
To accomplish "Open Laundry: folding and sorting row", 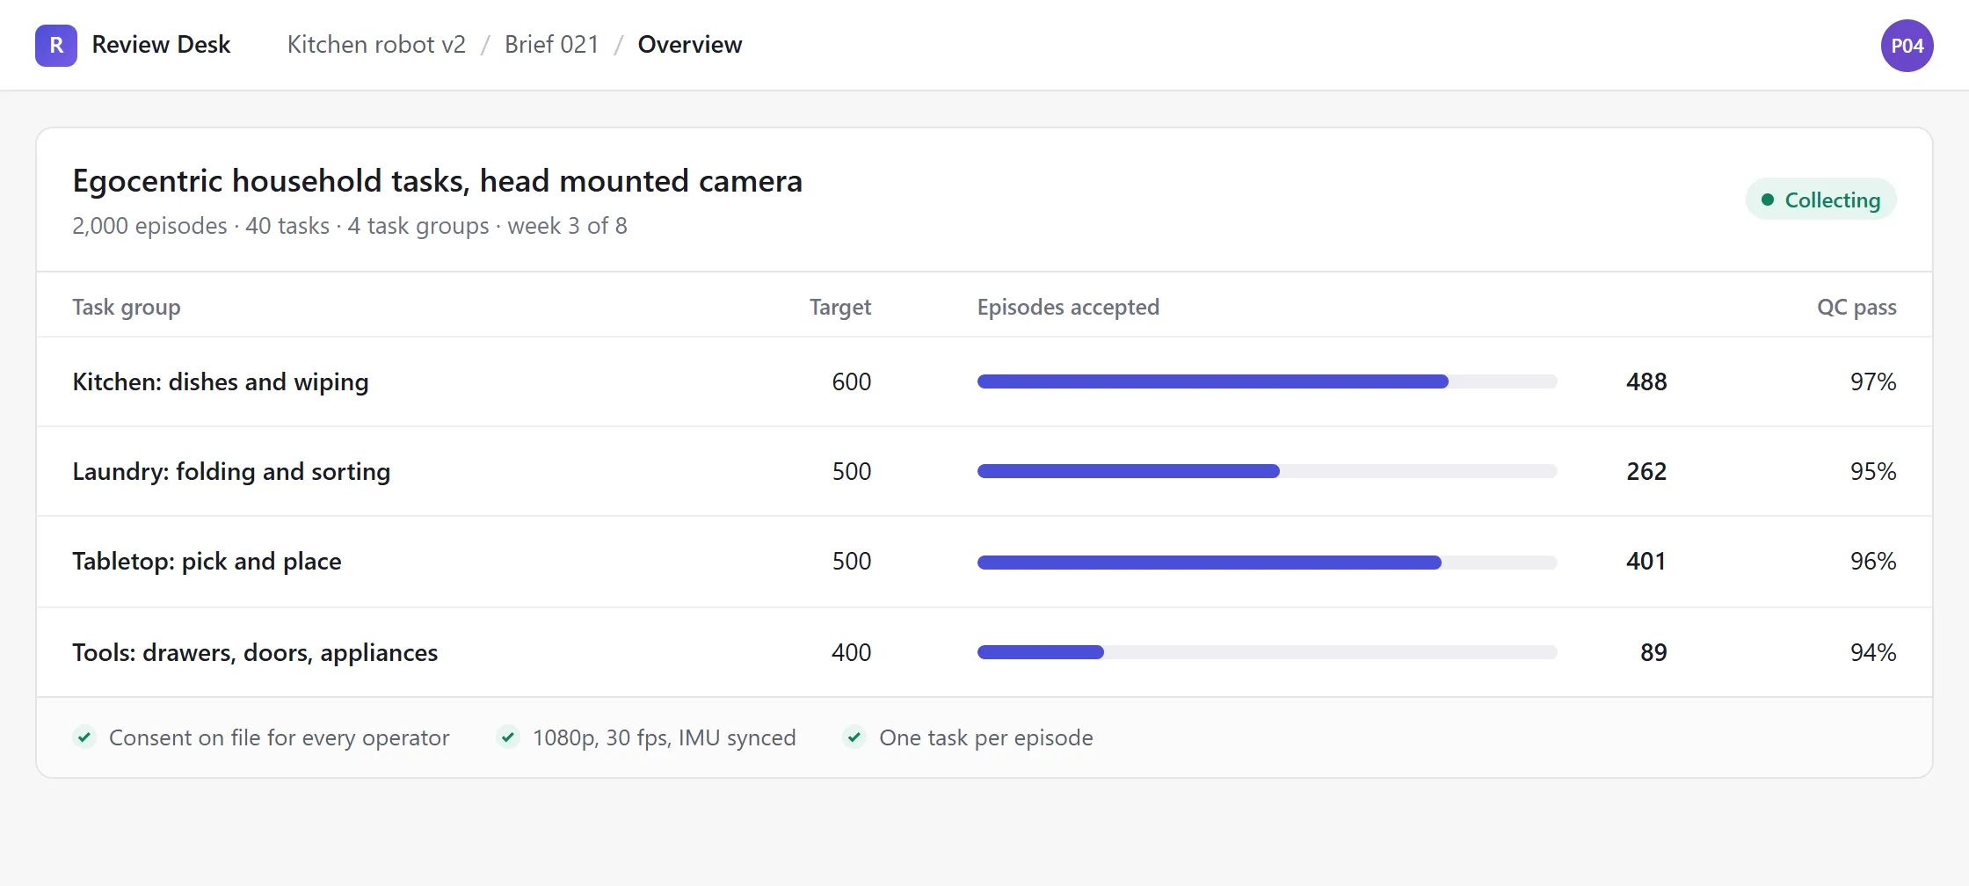I will pyautogui.click(x=984, y=471).
